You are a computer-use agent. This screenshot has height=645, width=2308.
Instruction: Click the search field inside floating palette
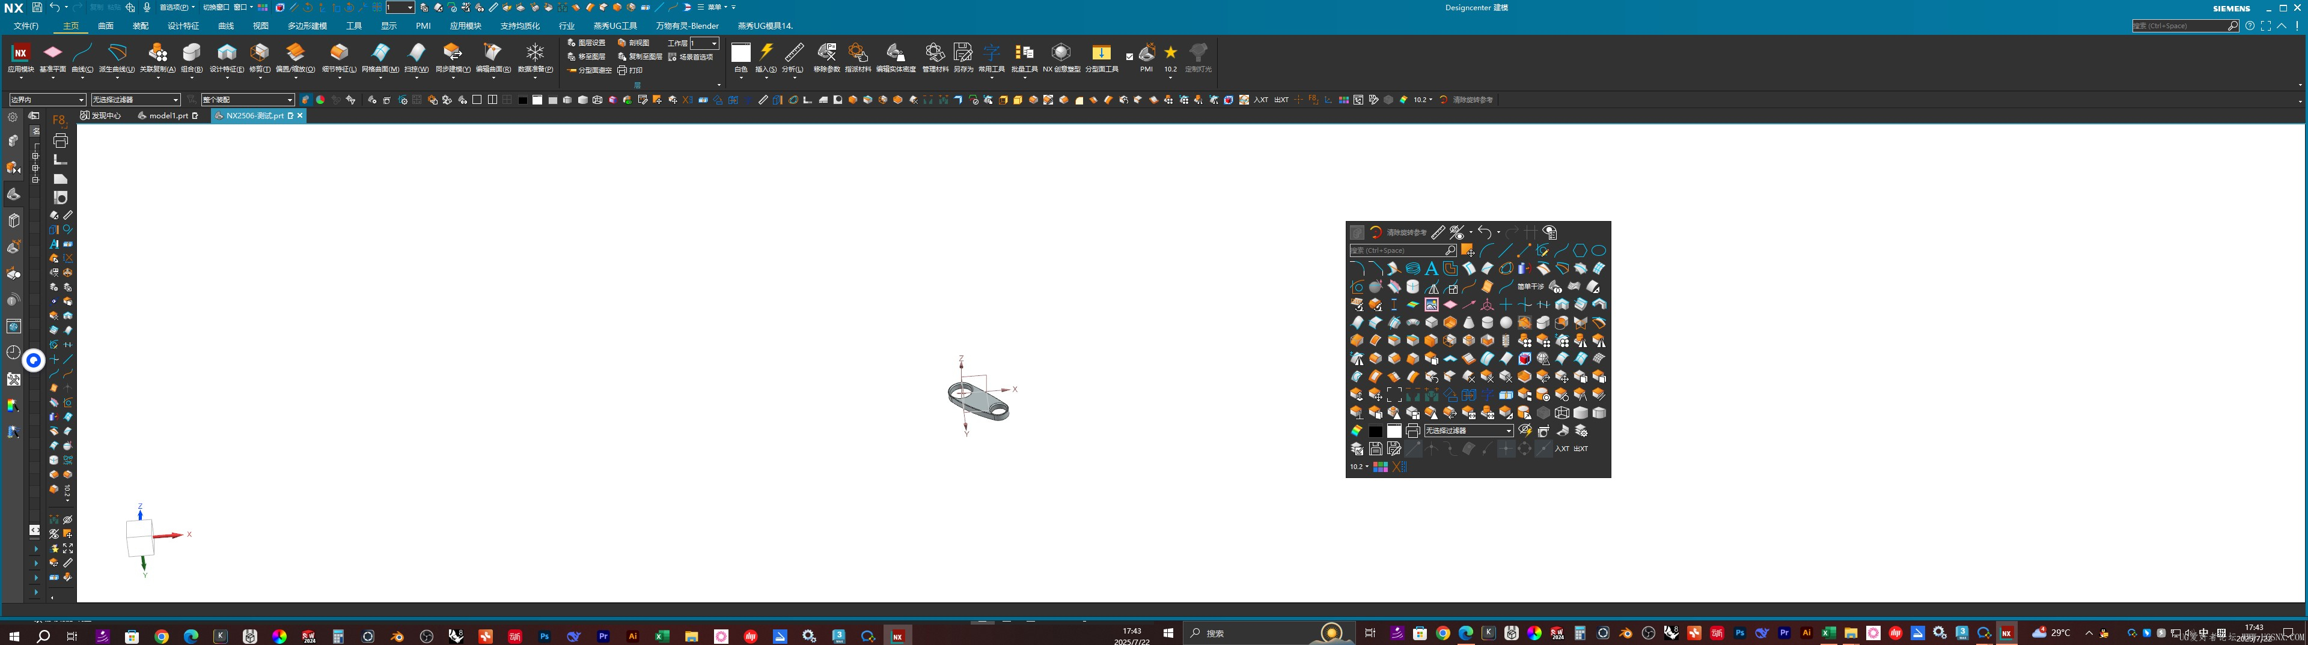coord(1403,250)
